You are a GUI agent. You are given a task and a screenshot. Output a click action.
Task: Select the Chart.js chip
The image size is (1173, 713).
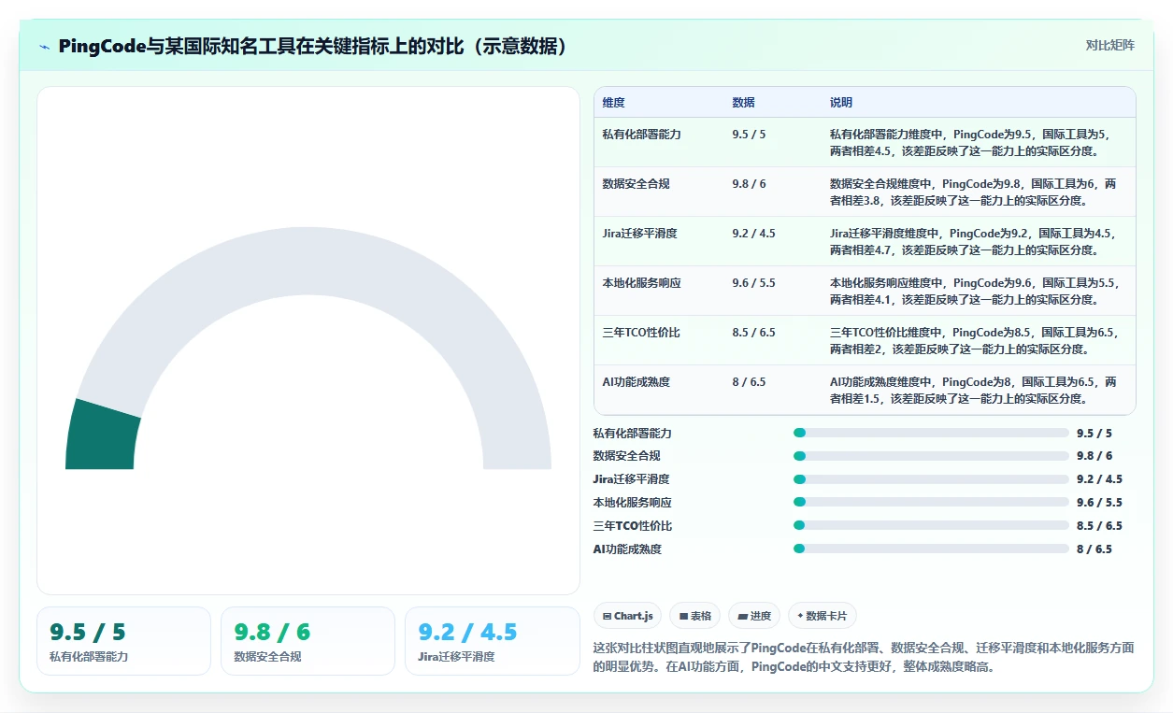point(627,616)
